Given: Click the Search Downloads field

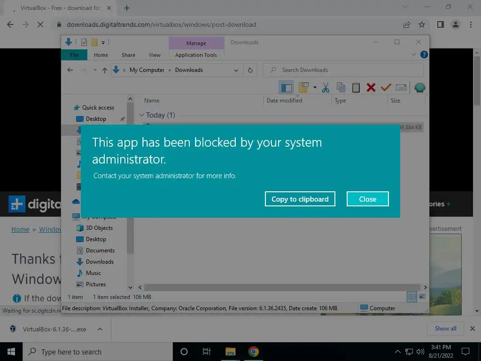Looking at the screenshot, I should pyautogui.click(x=343, y=70).
